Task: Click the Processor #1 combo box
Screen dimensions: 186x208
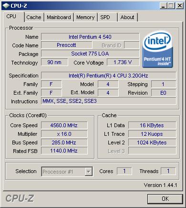Action: coord(67,172)
